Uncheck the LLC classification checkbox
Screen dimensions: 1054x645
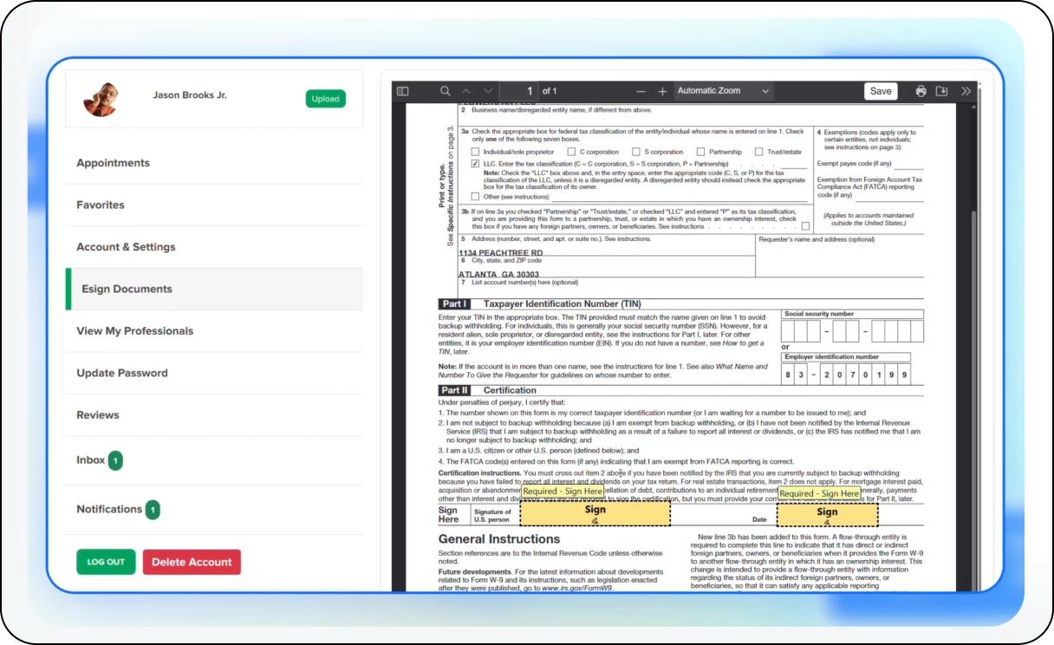[x=475, y=163]
